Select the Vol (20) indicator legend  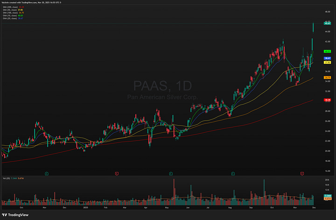[x=13, y=178]
